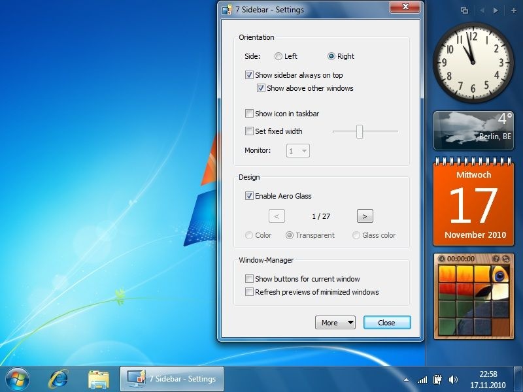Open volume speaker tray icon

(x=453, y=380)
